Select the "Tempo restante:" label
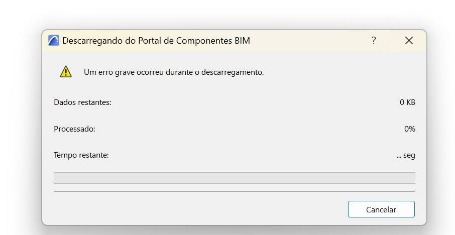The image size is (455, 235). point(81,155)
